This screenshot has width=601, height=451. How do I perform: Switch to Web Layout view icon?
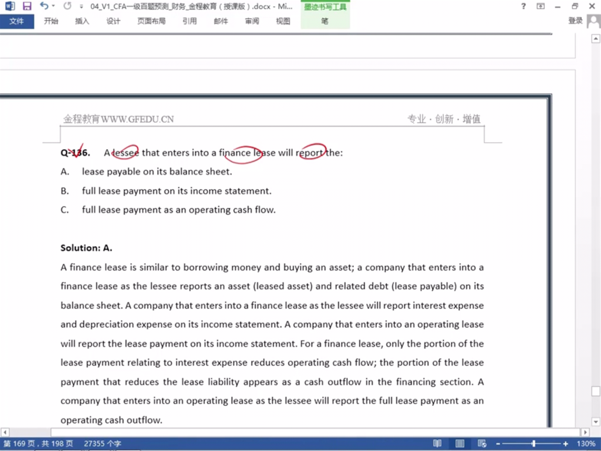click(x=482, y=444)
